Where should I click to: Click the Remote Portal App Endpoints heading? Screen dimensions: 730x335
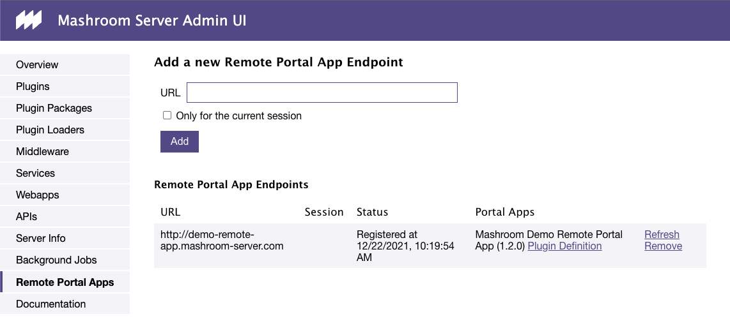[x=231, y=184]
